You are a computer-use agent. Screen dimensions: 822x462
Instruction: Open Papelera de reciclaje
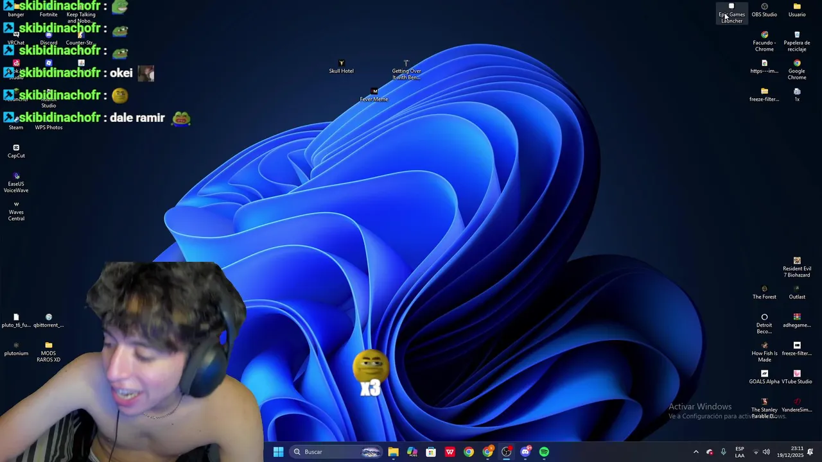click(797, 42)
